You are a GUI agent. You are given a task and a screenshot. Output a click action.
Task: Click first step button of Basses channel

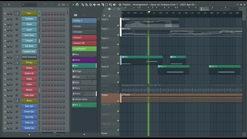coord(43,90)
